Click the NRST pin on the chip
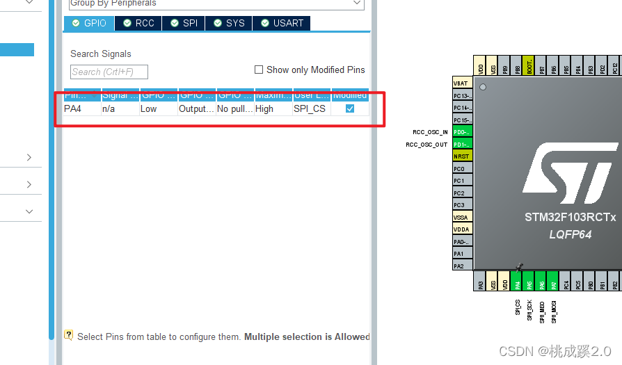The image size is (622, 365). [462, 156]
